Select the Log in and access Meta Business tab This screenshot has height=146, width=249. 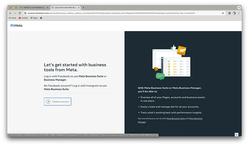(x=65, y=8)
